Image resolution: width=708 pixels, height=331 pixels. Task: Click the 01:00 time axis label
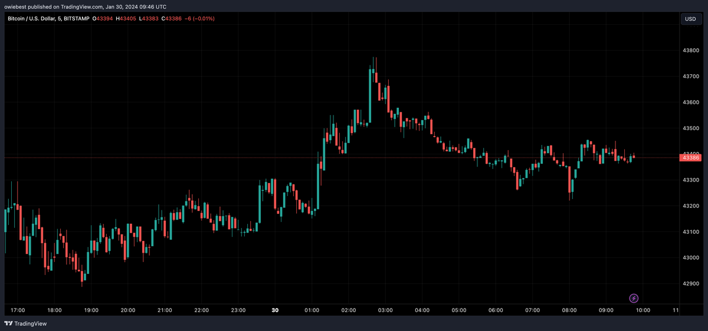312,310
